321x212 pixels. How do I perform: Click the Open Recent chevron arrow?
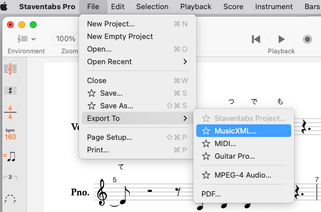(x=185, y=62)
